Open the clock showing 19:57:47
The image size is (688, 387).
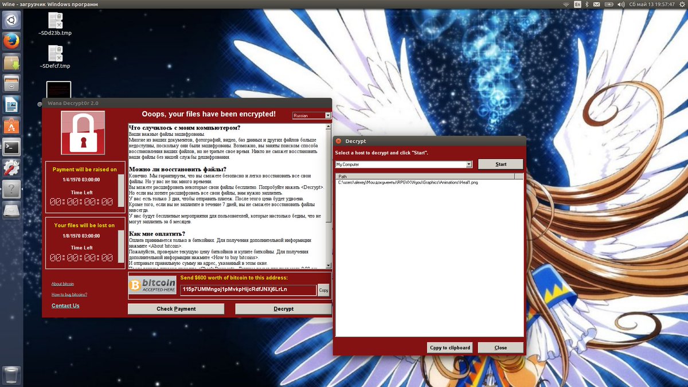coord(652,5)
